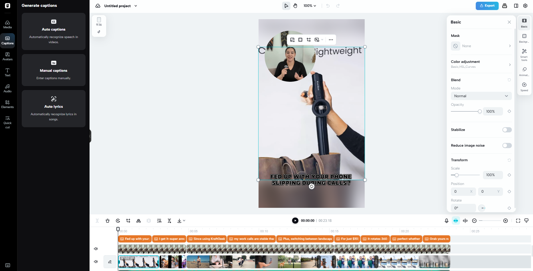
Task: Open the Audio panel
Action: pos(7,88)
